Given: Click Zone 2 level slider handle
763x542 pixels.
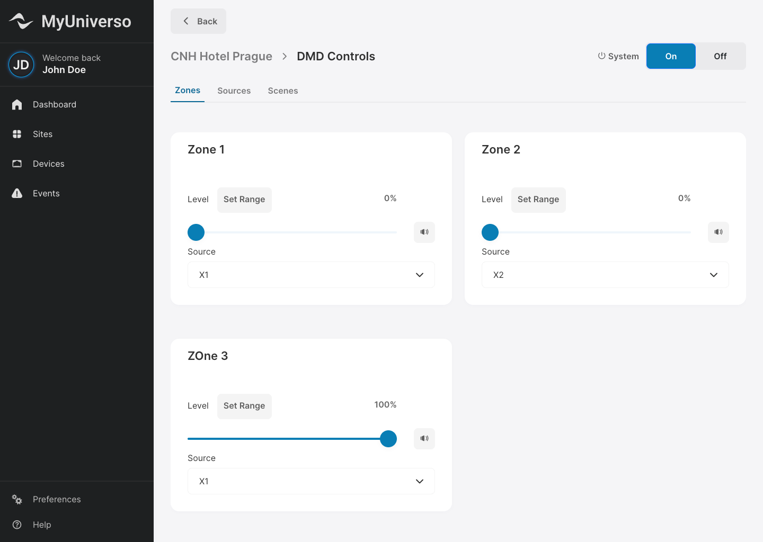Looking at the screenshot, I should click(x=490, y=232).
